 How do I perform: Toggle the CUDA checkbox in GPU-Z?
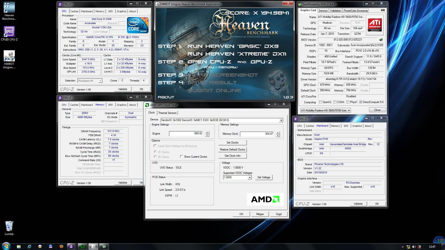click(335, 102)
